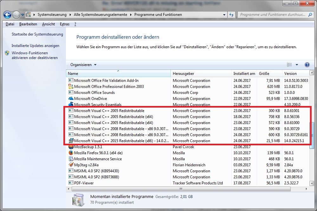Click Systemsteuerung in the breadcrumb
The width and height of the screenshot is (317, 211).
(52, 15)
